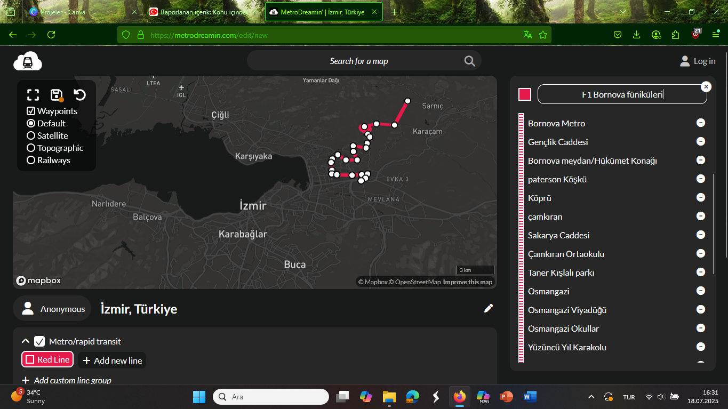Image resolution: width=728 pixels, height=409 pixels.
Task: Select the Satellite map style
Action: (x=31, y=135)
